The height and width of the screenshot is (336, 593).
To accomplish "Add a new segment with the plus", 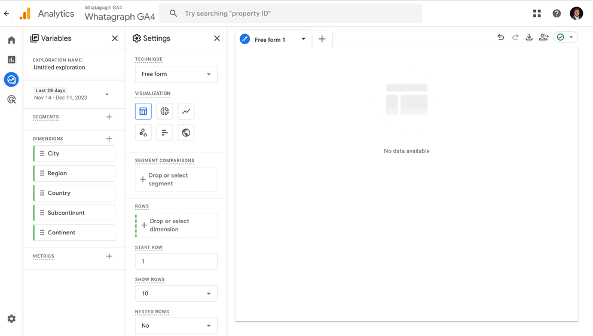I will pyautogui.click(x=109, y=117).
